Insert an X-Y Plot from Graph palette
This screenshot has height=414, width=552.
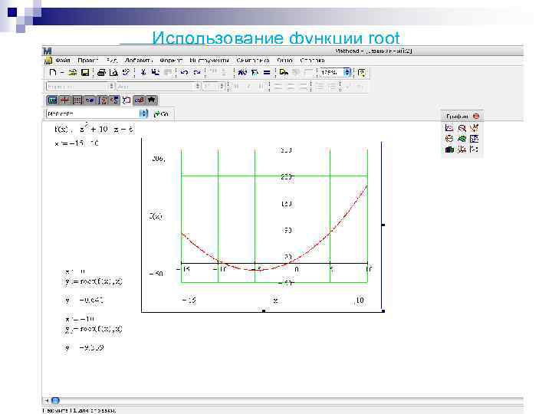click(x=449, y=128)
